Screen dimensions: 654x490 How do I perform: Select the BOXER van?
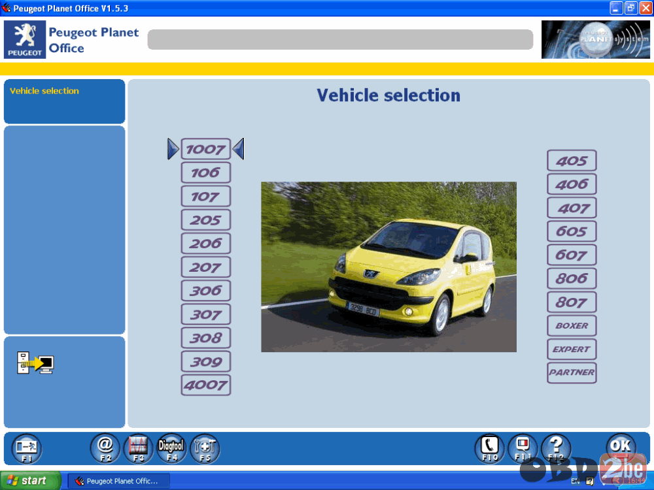tap(572, 326)
